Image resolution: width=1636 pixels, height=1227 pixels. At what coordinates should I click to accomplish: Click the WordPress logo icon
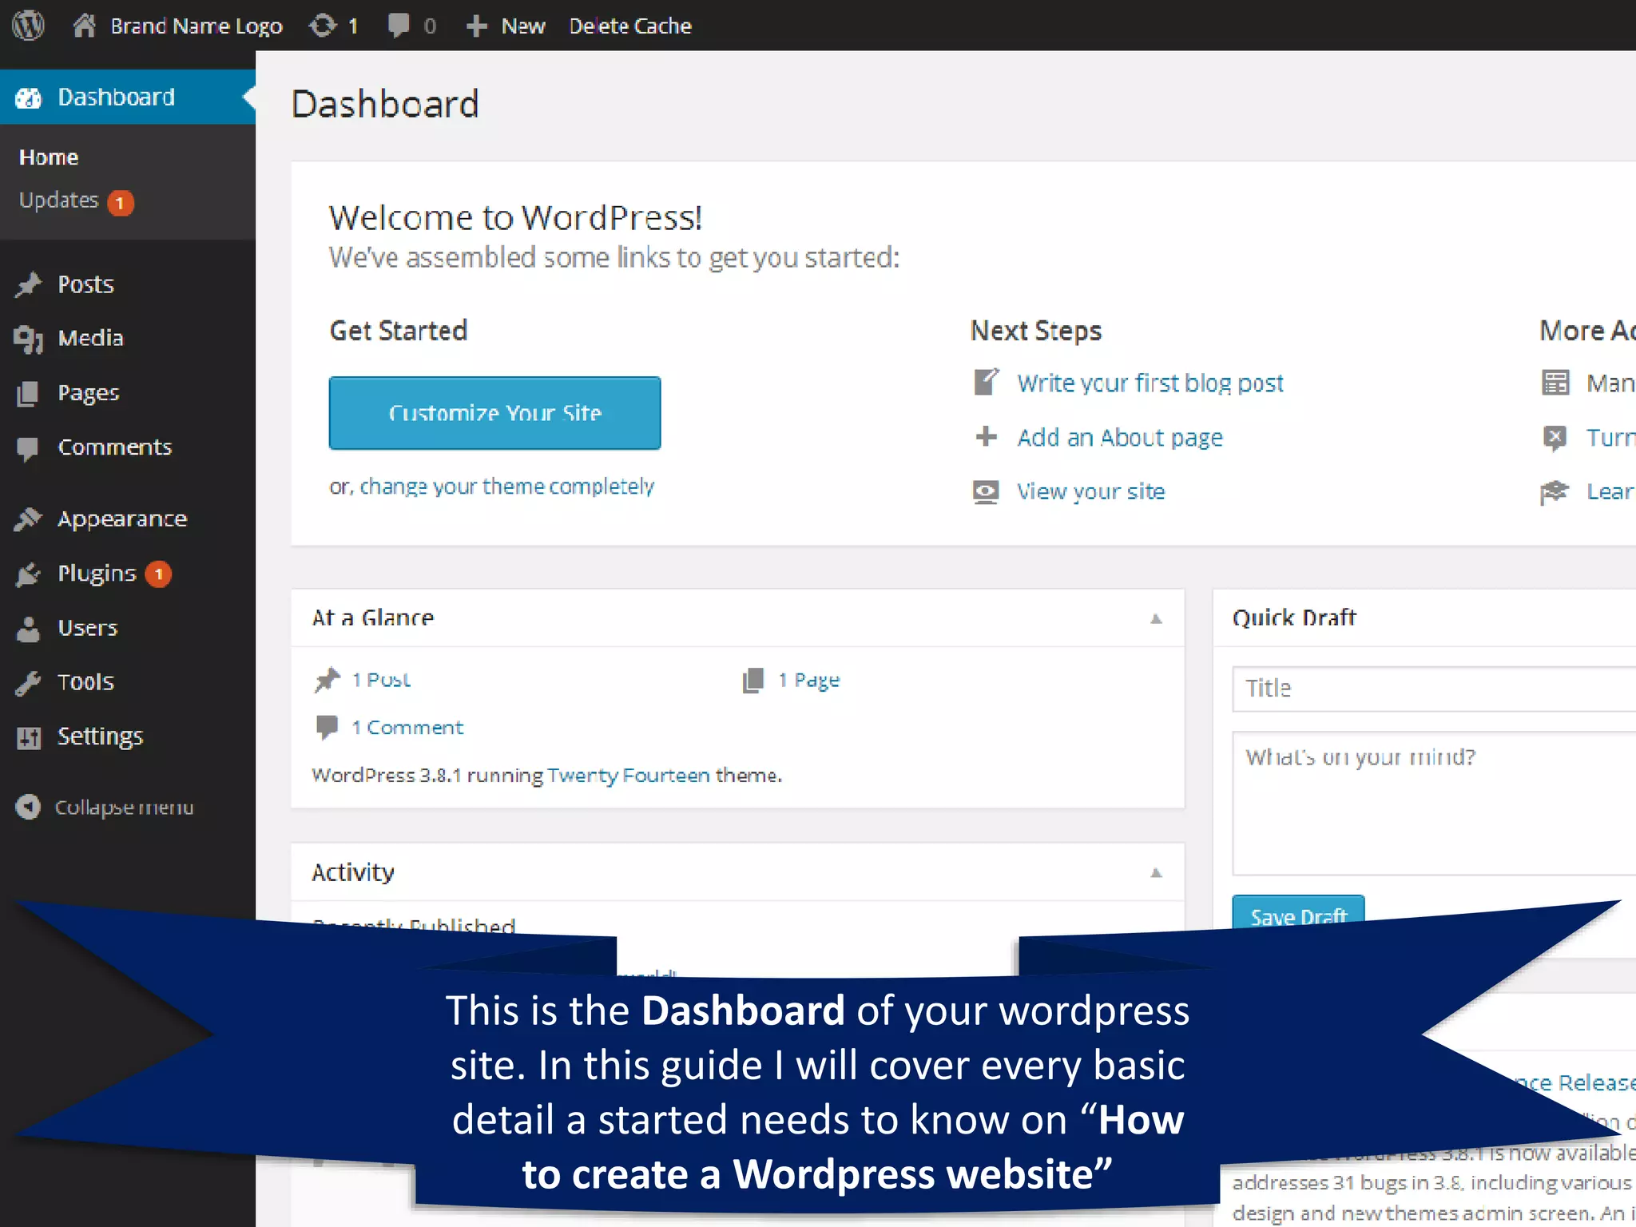point(29,26)
